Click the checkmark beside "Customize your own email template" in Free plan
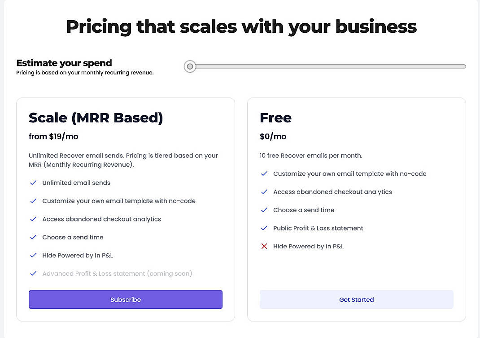Image resolution: width=480 pixels, height=338 pixels. point(264,173)
